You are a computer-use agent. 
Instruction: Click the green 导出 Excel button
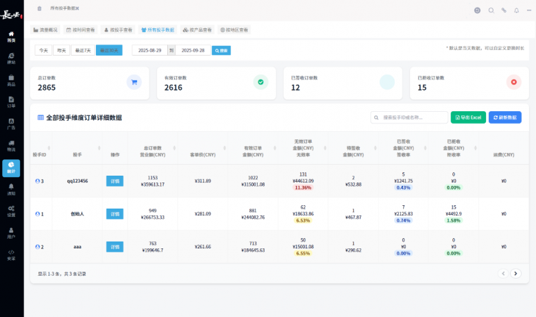pos(468,117)
